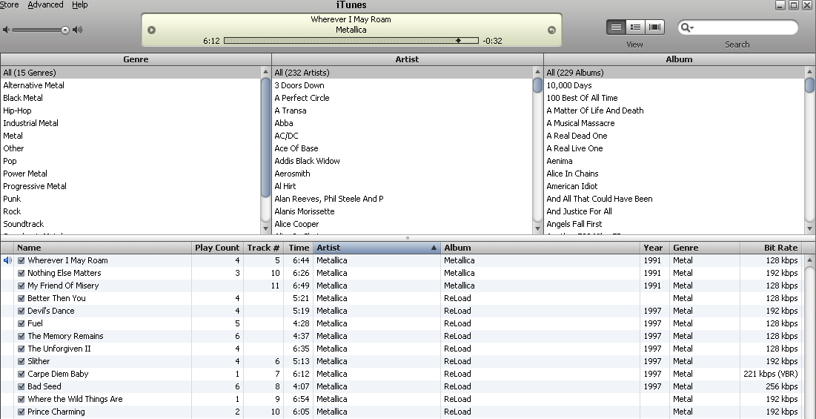Screen dimensions: 816x419
Task: Select artist Aerosmith
Action: click(402, 174)
